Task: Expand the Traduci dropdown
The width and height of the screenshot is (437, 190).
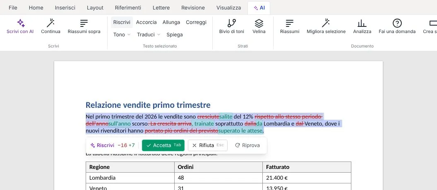Action: click(149, 35)
